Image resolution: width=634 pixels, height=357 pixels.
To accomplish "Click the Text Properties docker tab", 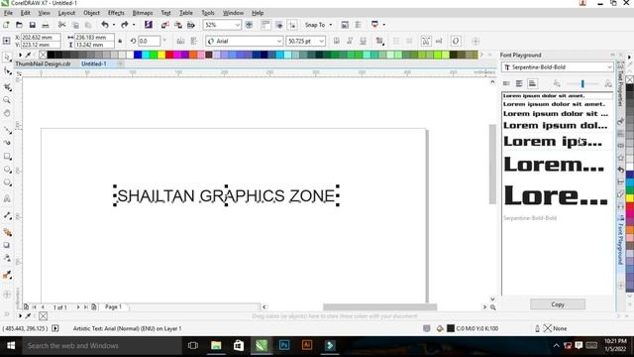I will (621, 83).
